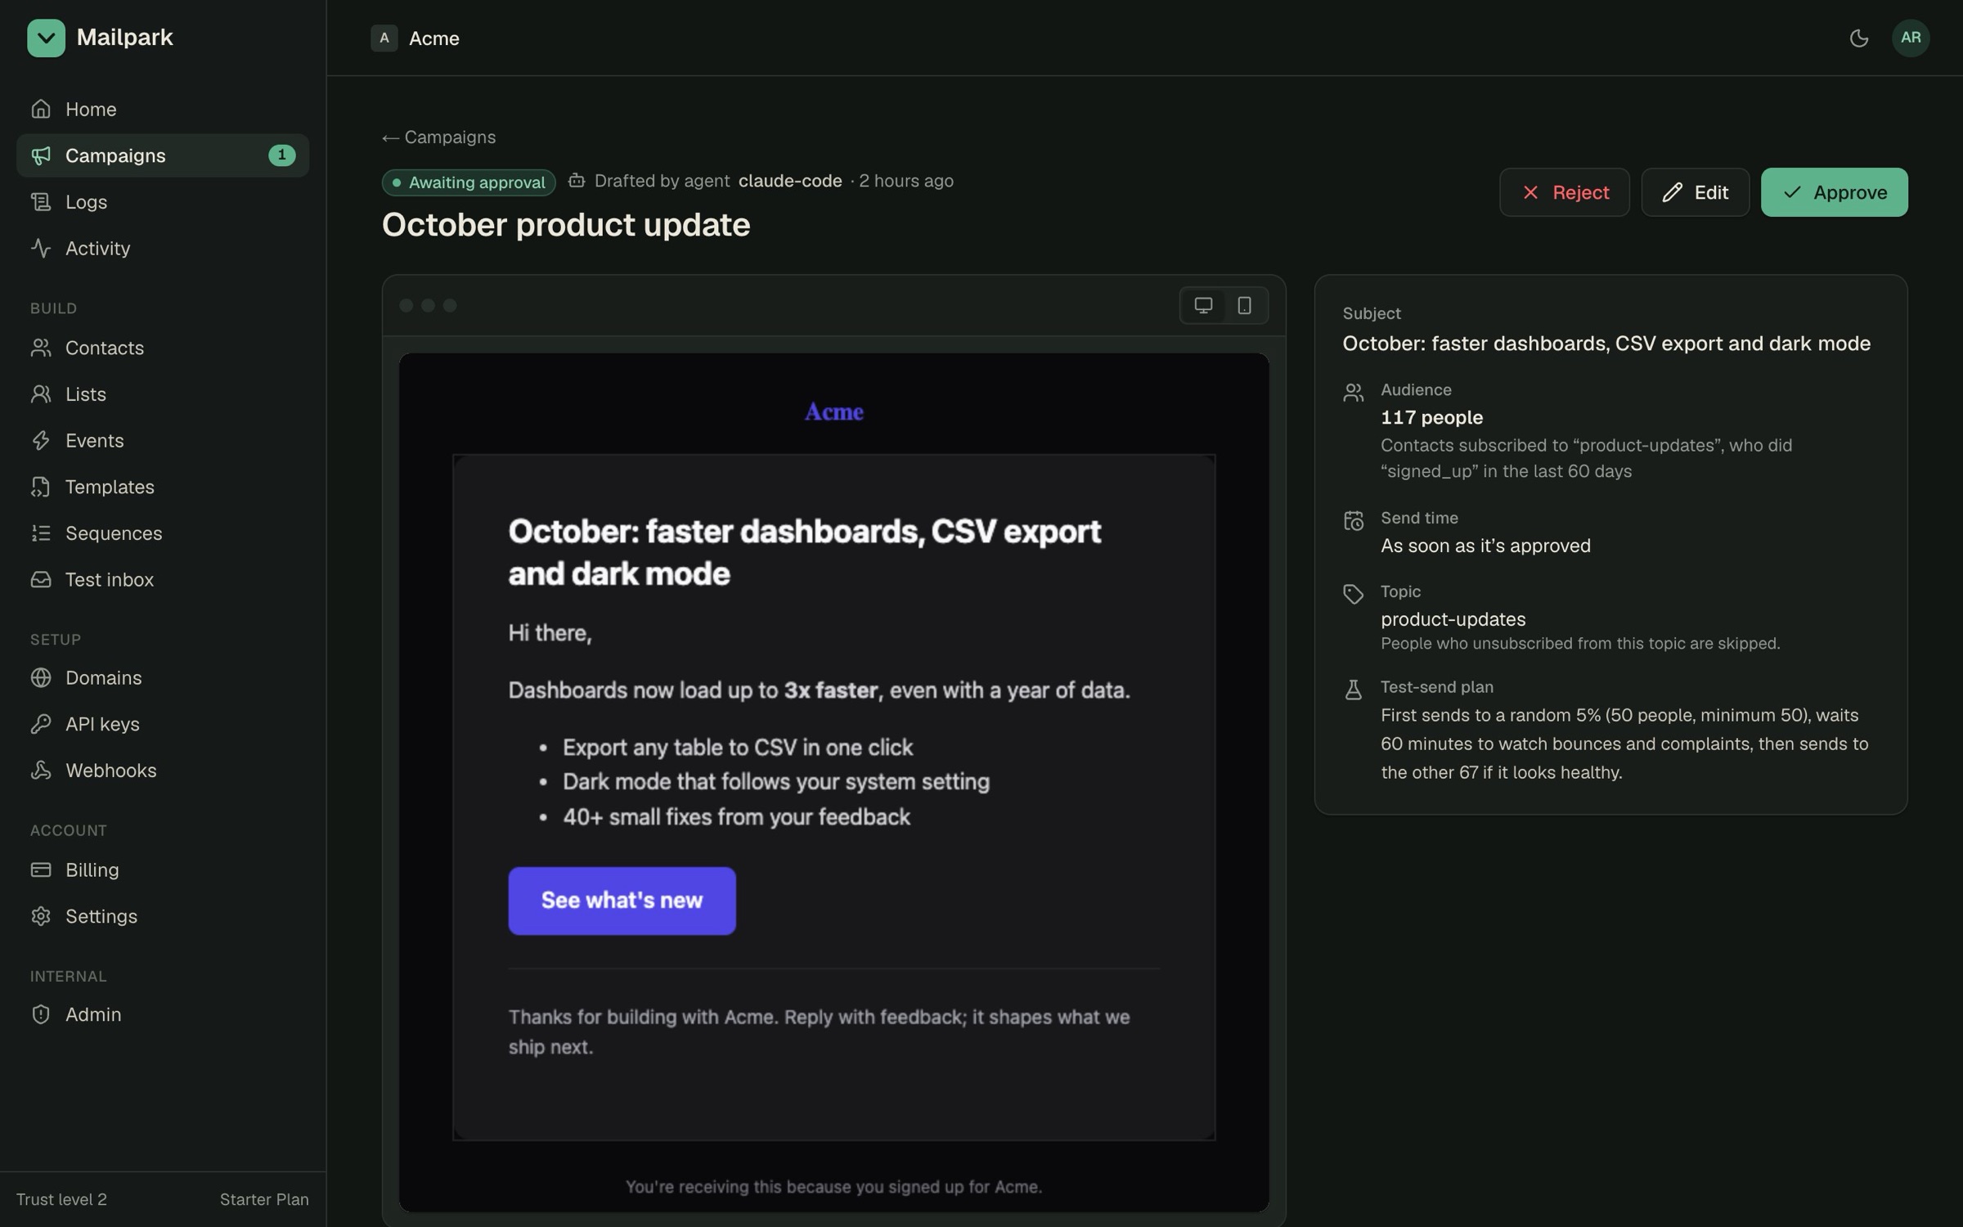
Task: Click the Sequences list icon
Action: (41, 533)
